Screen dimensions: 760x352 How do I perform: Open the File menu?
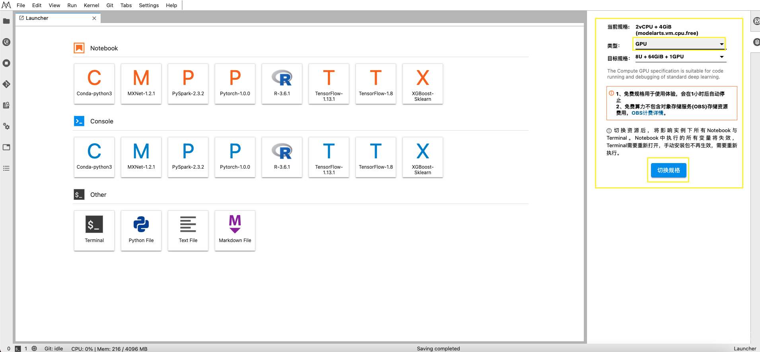coord(21,5)
